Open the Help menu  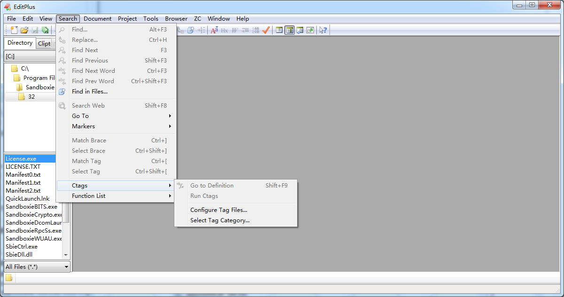pos(243,19)
